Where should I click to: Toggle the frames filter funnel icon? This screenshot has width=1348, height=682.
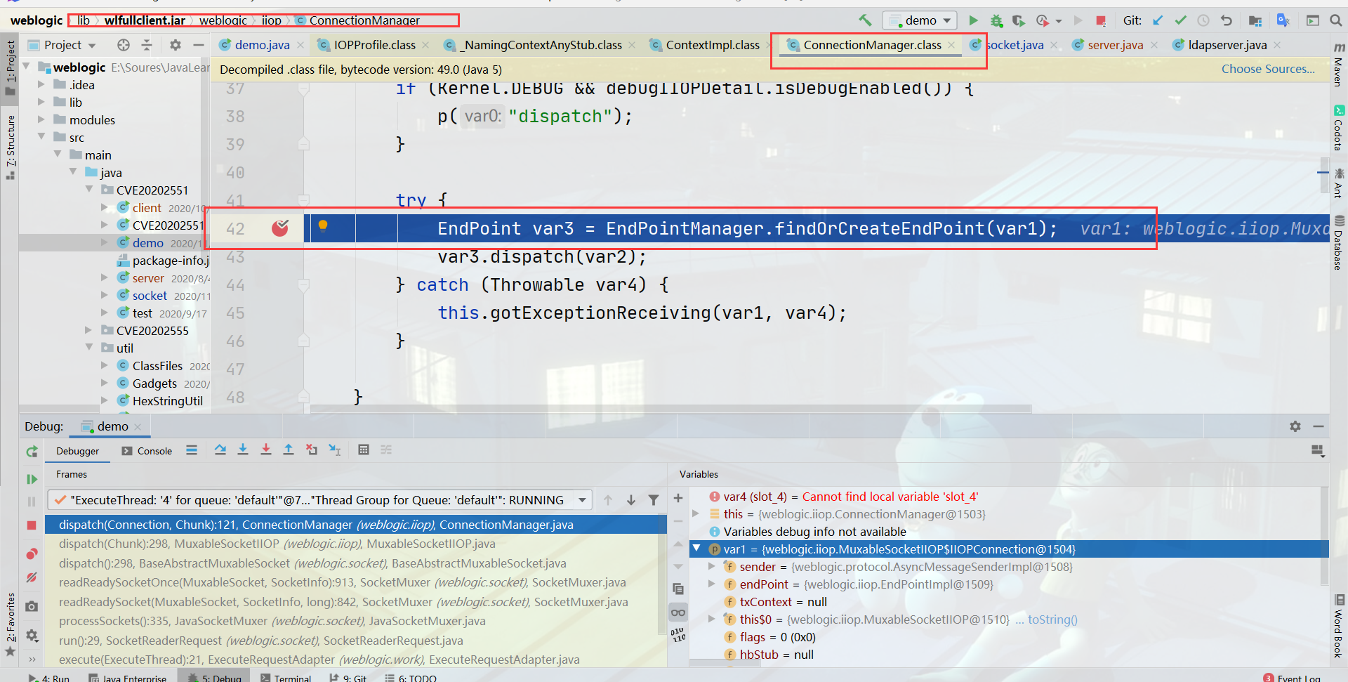coord(654,500)
